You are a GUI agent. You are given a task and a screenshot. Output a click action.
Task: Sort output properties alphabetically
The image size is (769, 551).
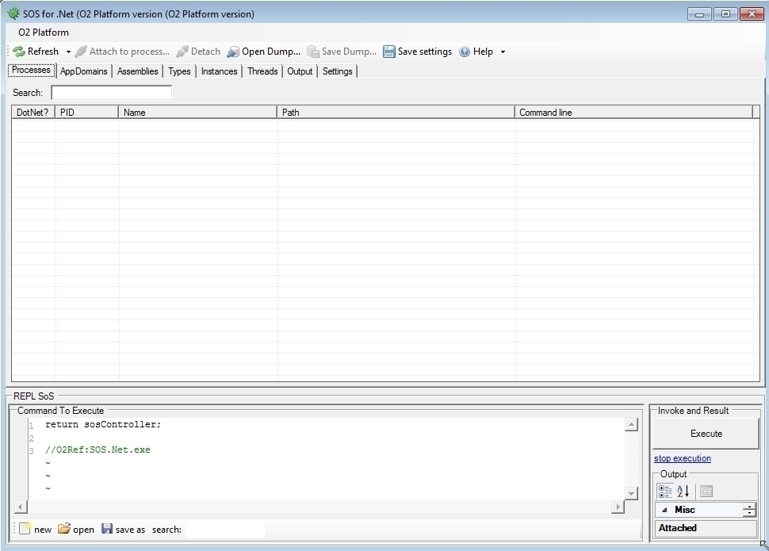[683, 492]
